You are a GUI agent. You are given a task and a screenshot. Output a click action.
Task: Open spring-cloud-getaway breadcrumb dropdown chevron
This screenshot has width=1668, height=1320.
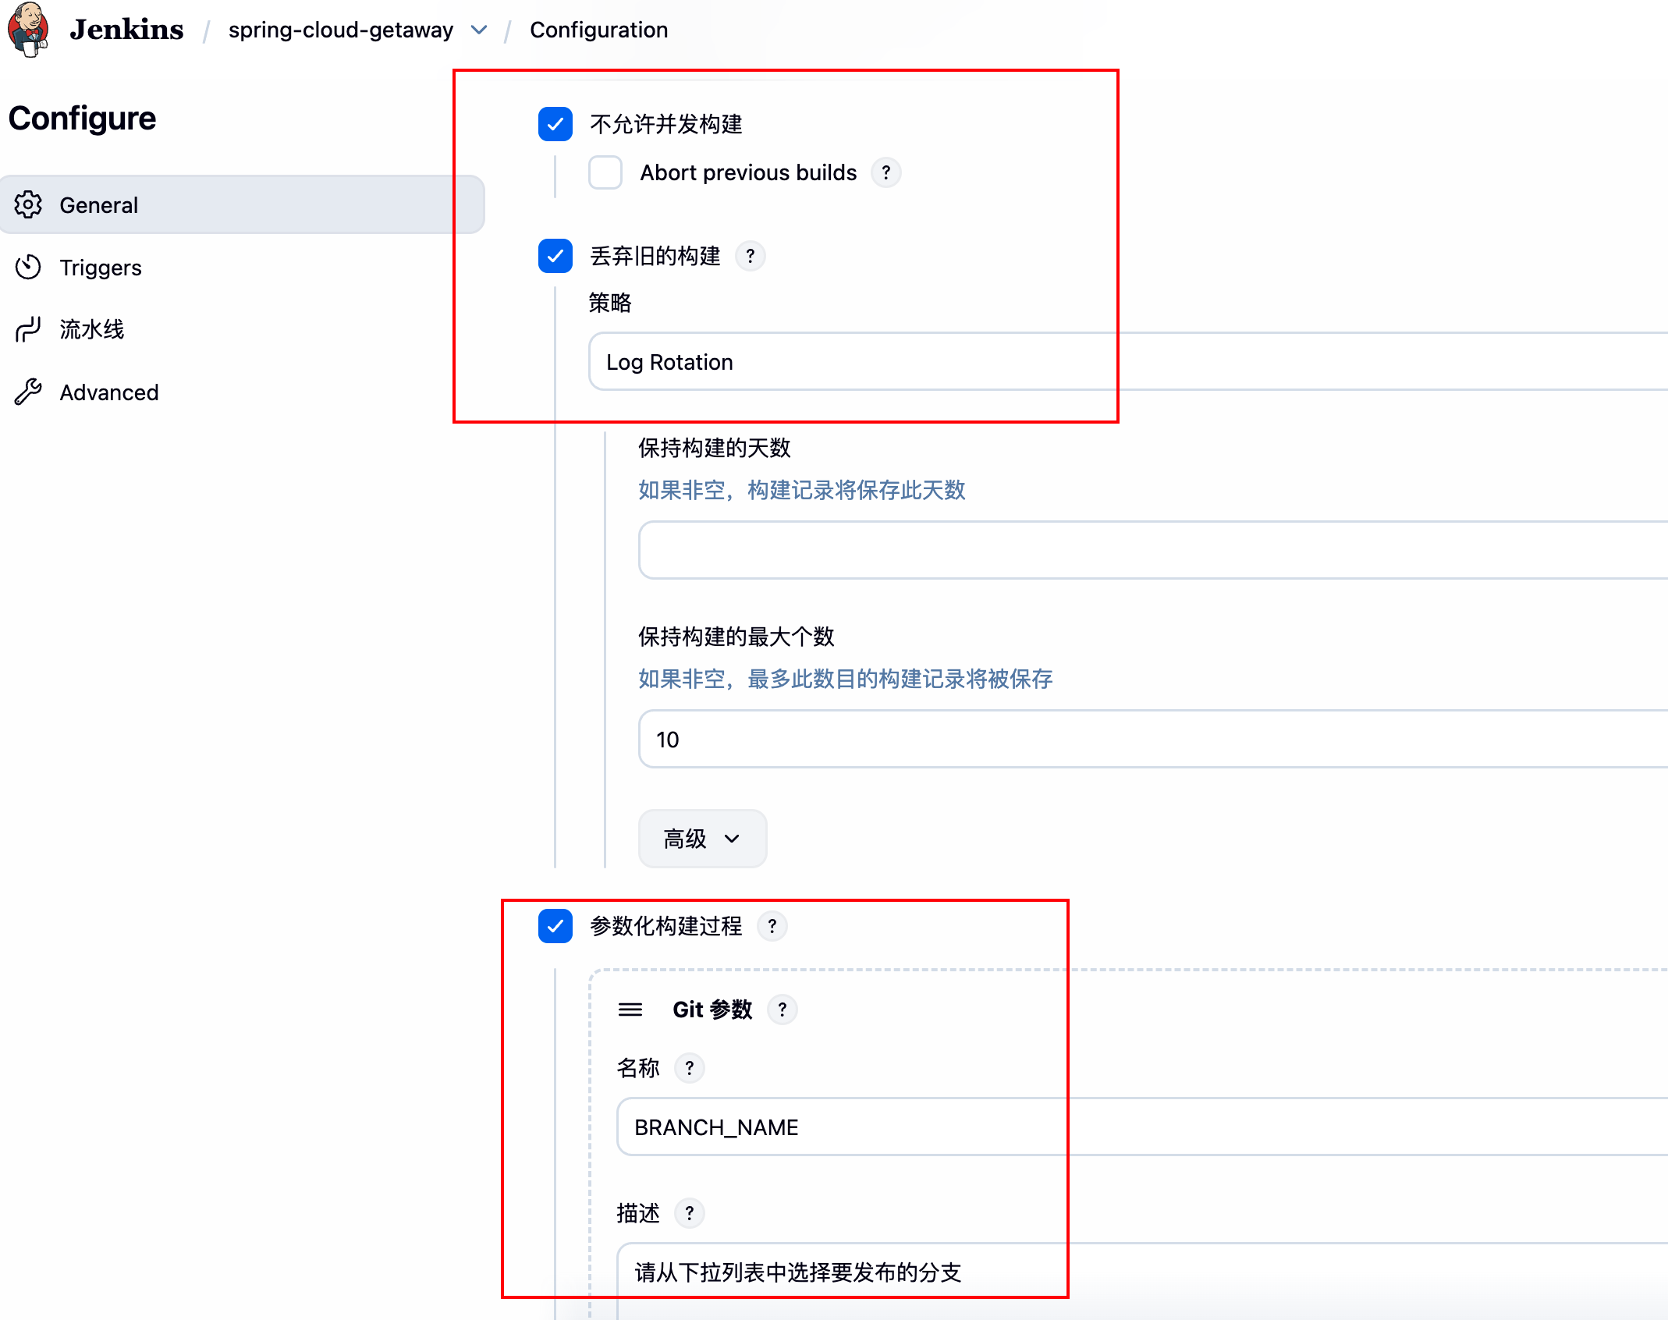tap(479, 30)
